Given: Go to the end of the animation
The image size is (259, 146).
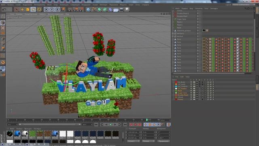Looking at the screenshot, I should [x=125, y=125].
